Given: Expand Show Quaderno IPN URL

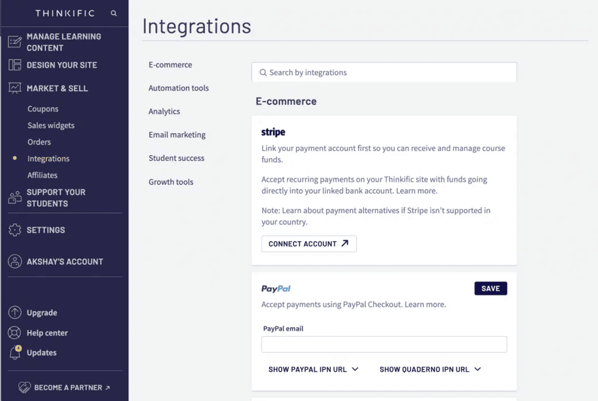Looking at the screenshot, I should coord(429,369).
